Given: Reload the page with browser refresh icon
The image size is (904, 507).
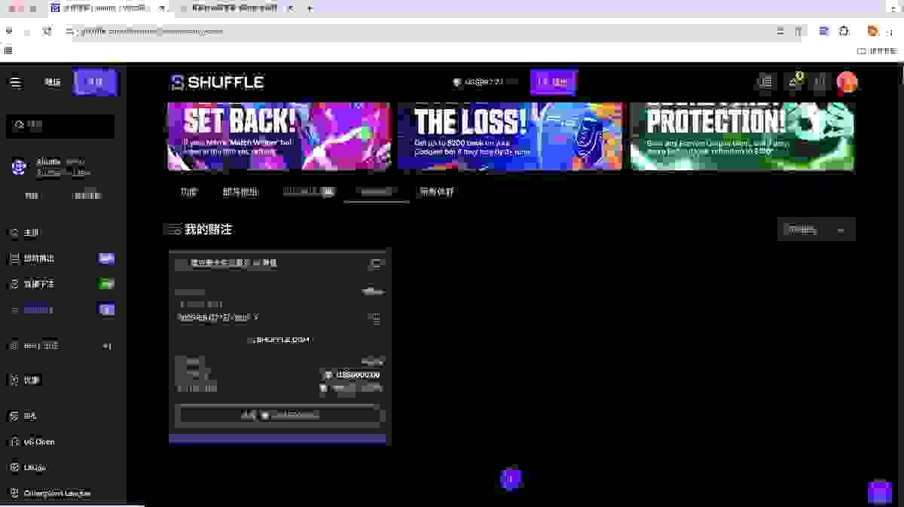Looking at the screenshot, I should pyautogui.click(x=47, y=31).
